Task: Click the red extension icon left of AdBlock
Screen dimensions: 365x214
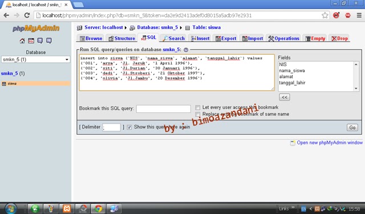Action: pos(336,15)
